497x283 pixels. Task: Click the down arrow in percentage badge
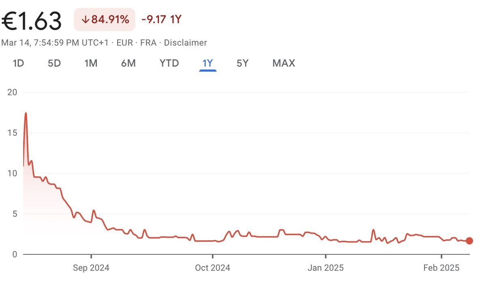coord(85,20)
